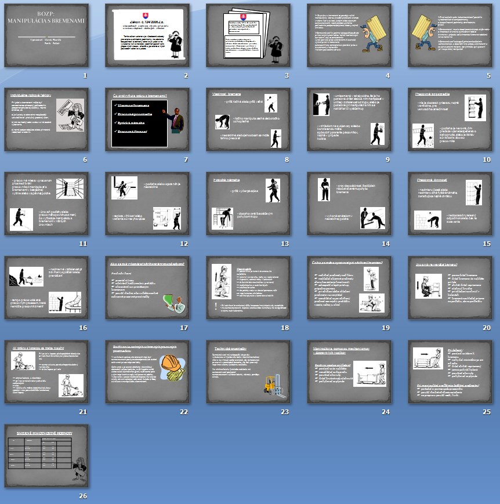The height and width of the screenshot is (504, 500).
Task: Select slide 6 with newspaper clipping image
Action: [46, 120]
